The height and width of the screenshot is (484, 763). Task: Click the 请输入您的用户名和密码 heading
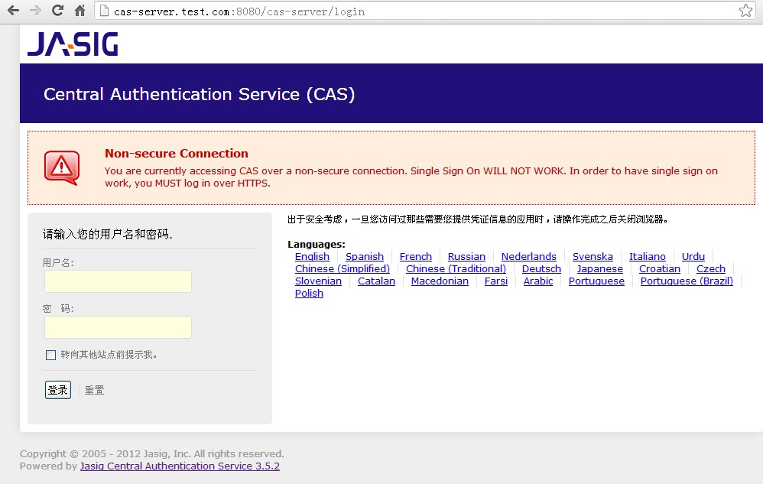107,234
